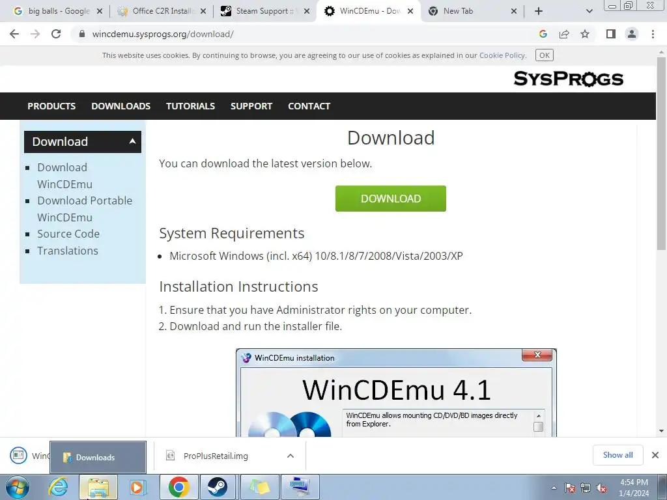Reload the current page
This screenshot has height=500, width=667.
pyautogui.click(x=56, y=34)
